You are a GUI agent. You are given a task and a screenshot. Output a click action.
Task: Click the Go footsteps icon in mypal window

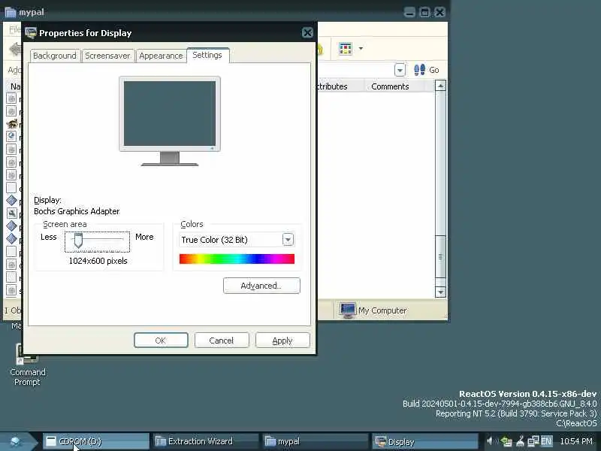[x=419, y=70]
